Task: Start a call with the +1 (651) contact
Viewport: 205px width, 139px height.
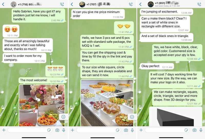Action: click(x=199, y=4)
